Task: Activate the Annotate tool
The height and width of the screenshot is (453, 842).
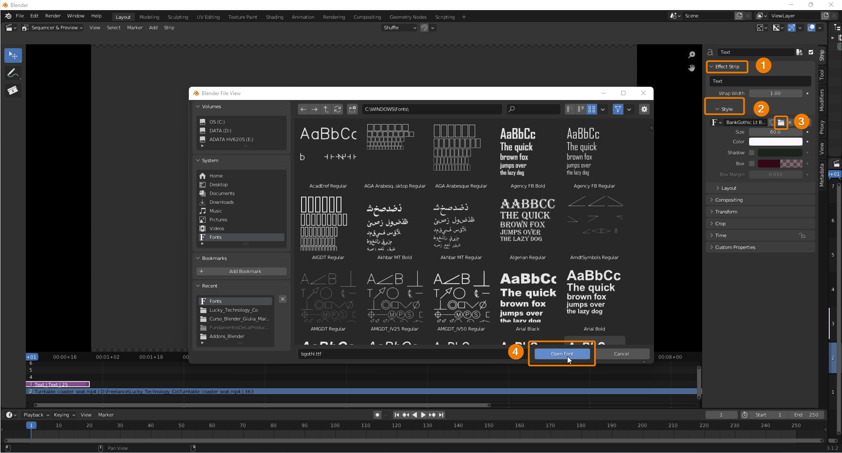Action: pos(13,73)
